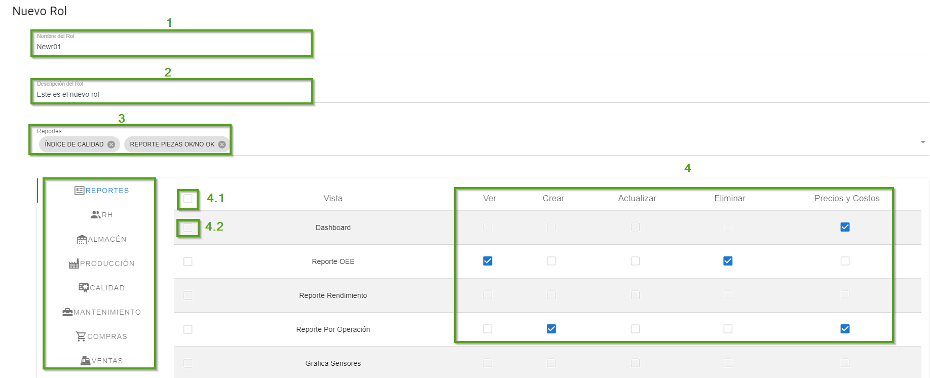Enable Actualizar for Reporte OEE
Image resolution: width=930 pixels, height=378 pixels.
pyautogui.click(x=635, y=261)
